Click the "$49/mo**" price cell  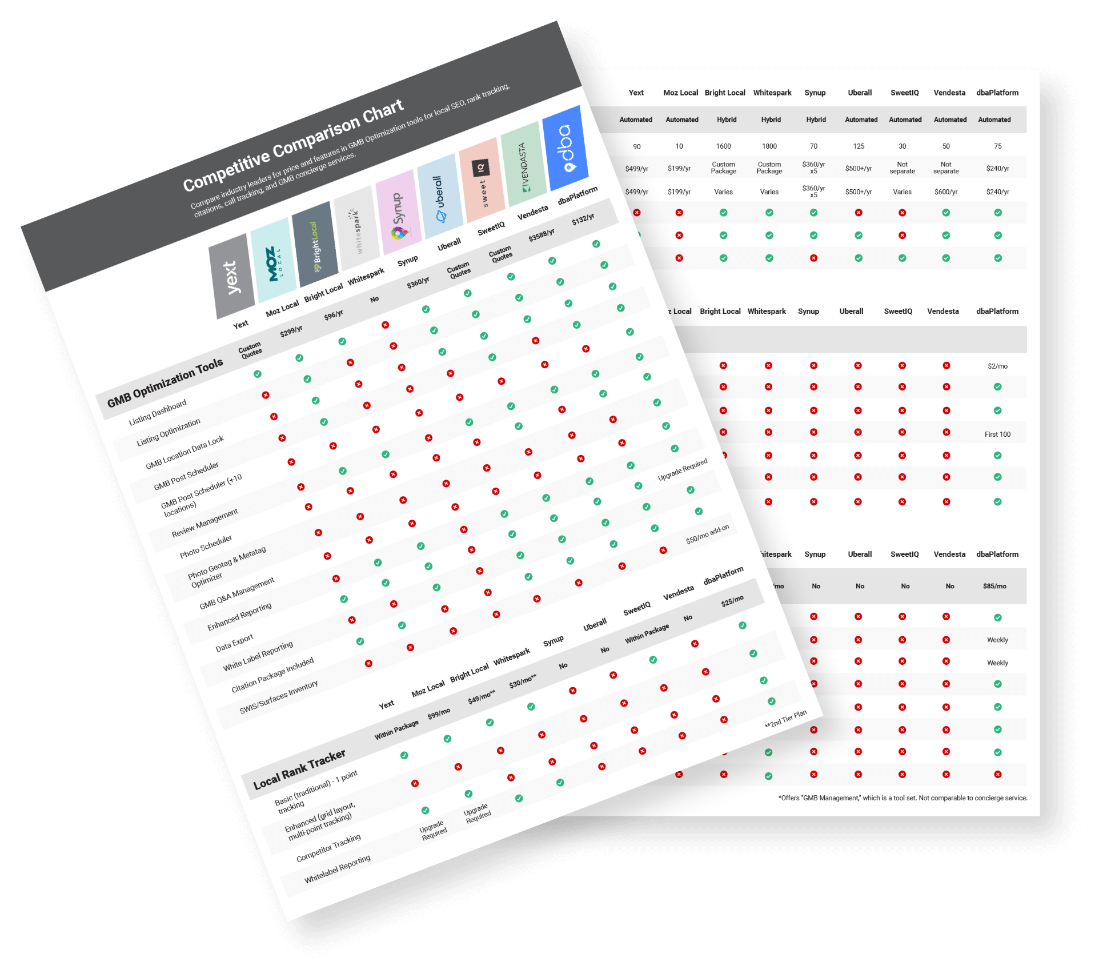click(x=482, y=696)
